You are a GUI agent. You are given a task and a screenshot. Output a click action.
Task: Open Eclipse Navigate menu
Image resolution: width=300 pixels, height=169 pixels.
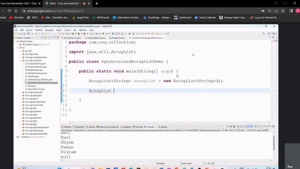tap(49, 30)
